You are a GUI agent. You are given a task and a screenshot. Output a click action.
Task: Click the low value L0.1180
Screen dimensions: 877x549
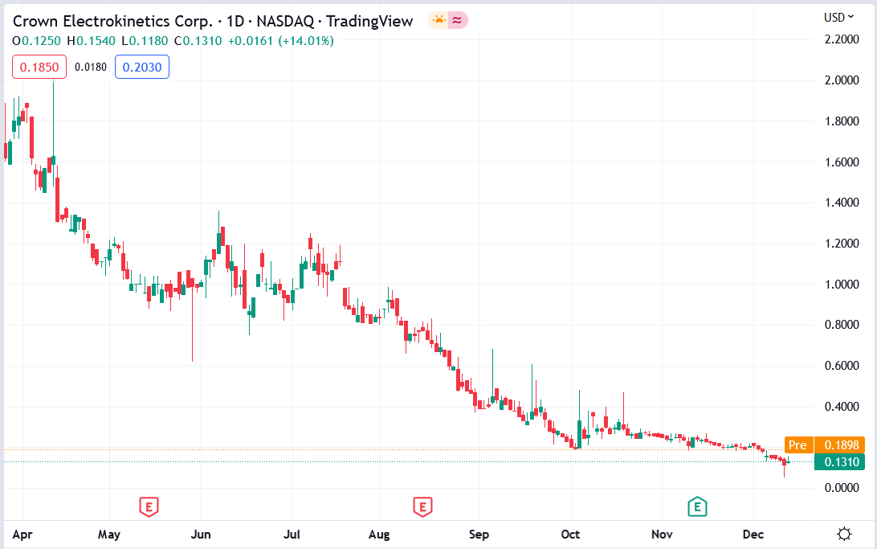coord(145,41)
